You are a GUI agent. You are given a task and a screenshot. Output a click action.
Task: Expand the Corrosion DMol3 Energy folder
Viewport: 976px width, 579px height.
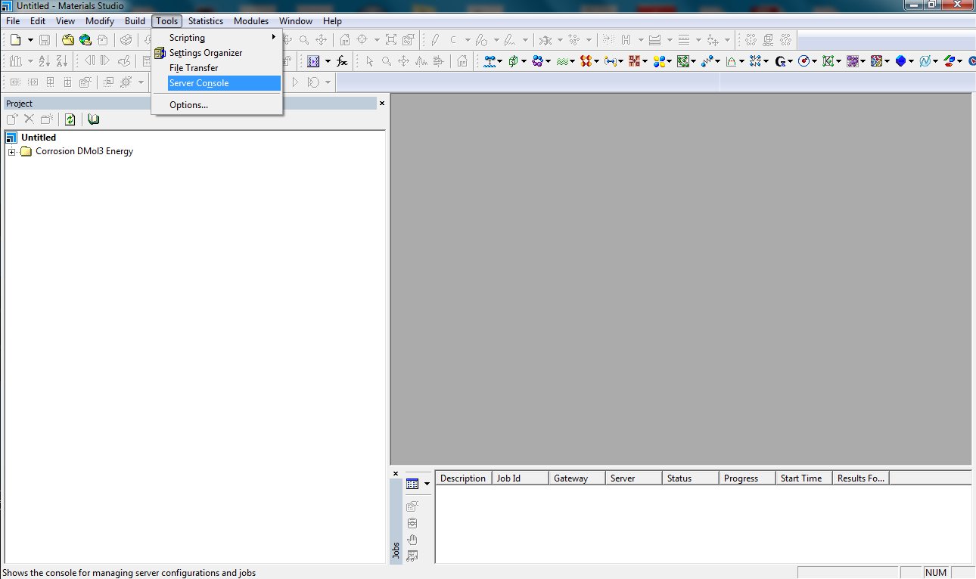point(11,151)
